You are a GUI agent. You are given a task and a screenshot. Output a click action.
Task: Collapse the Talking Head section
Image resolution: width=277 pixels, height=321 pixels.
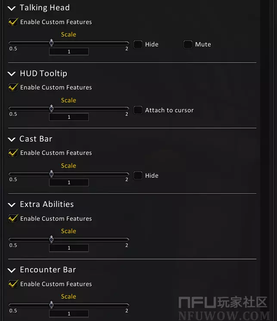coord(12,8)
